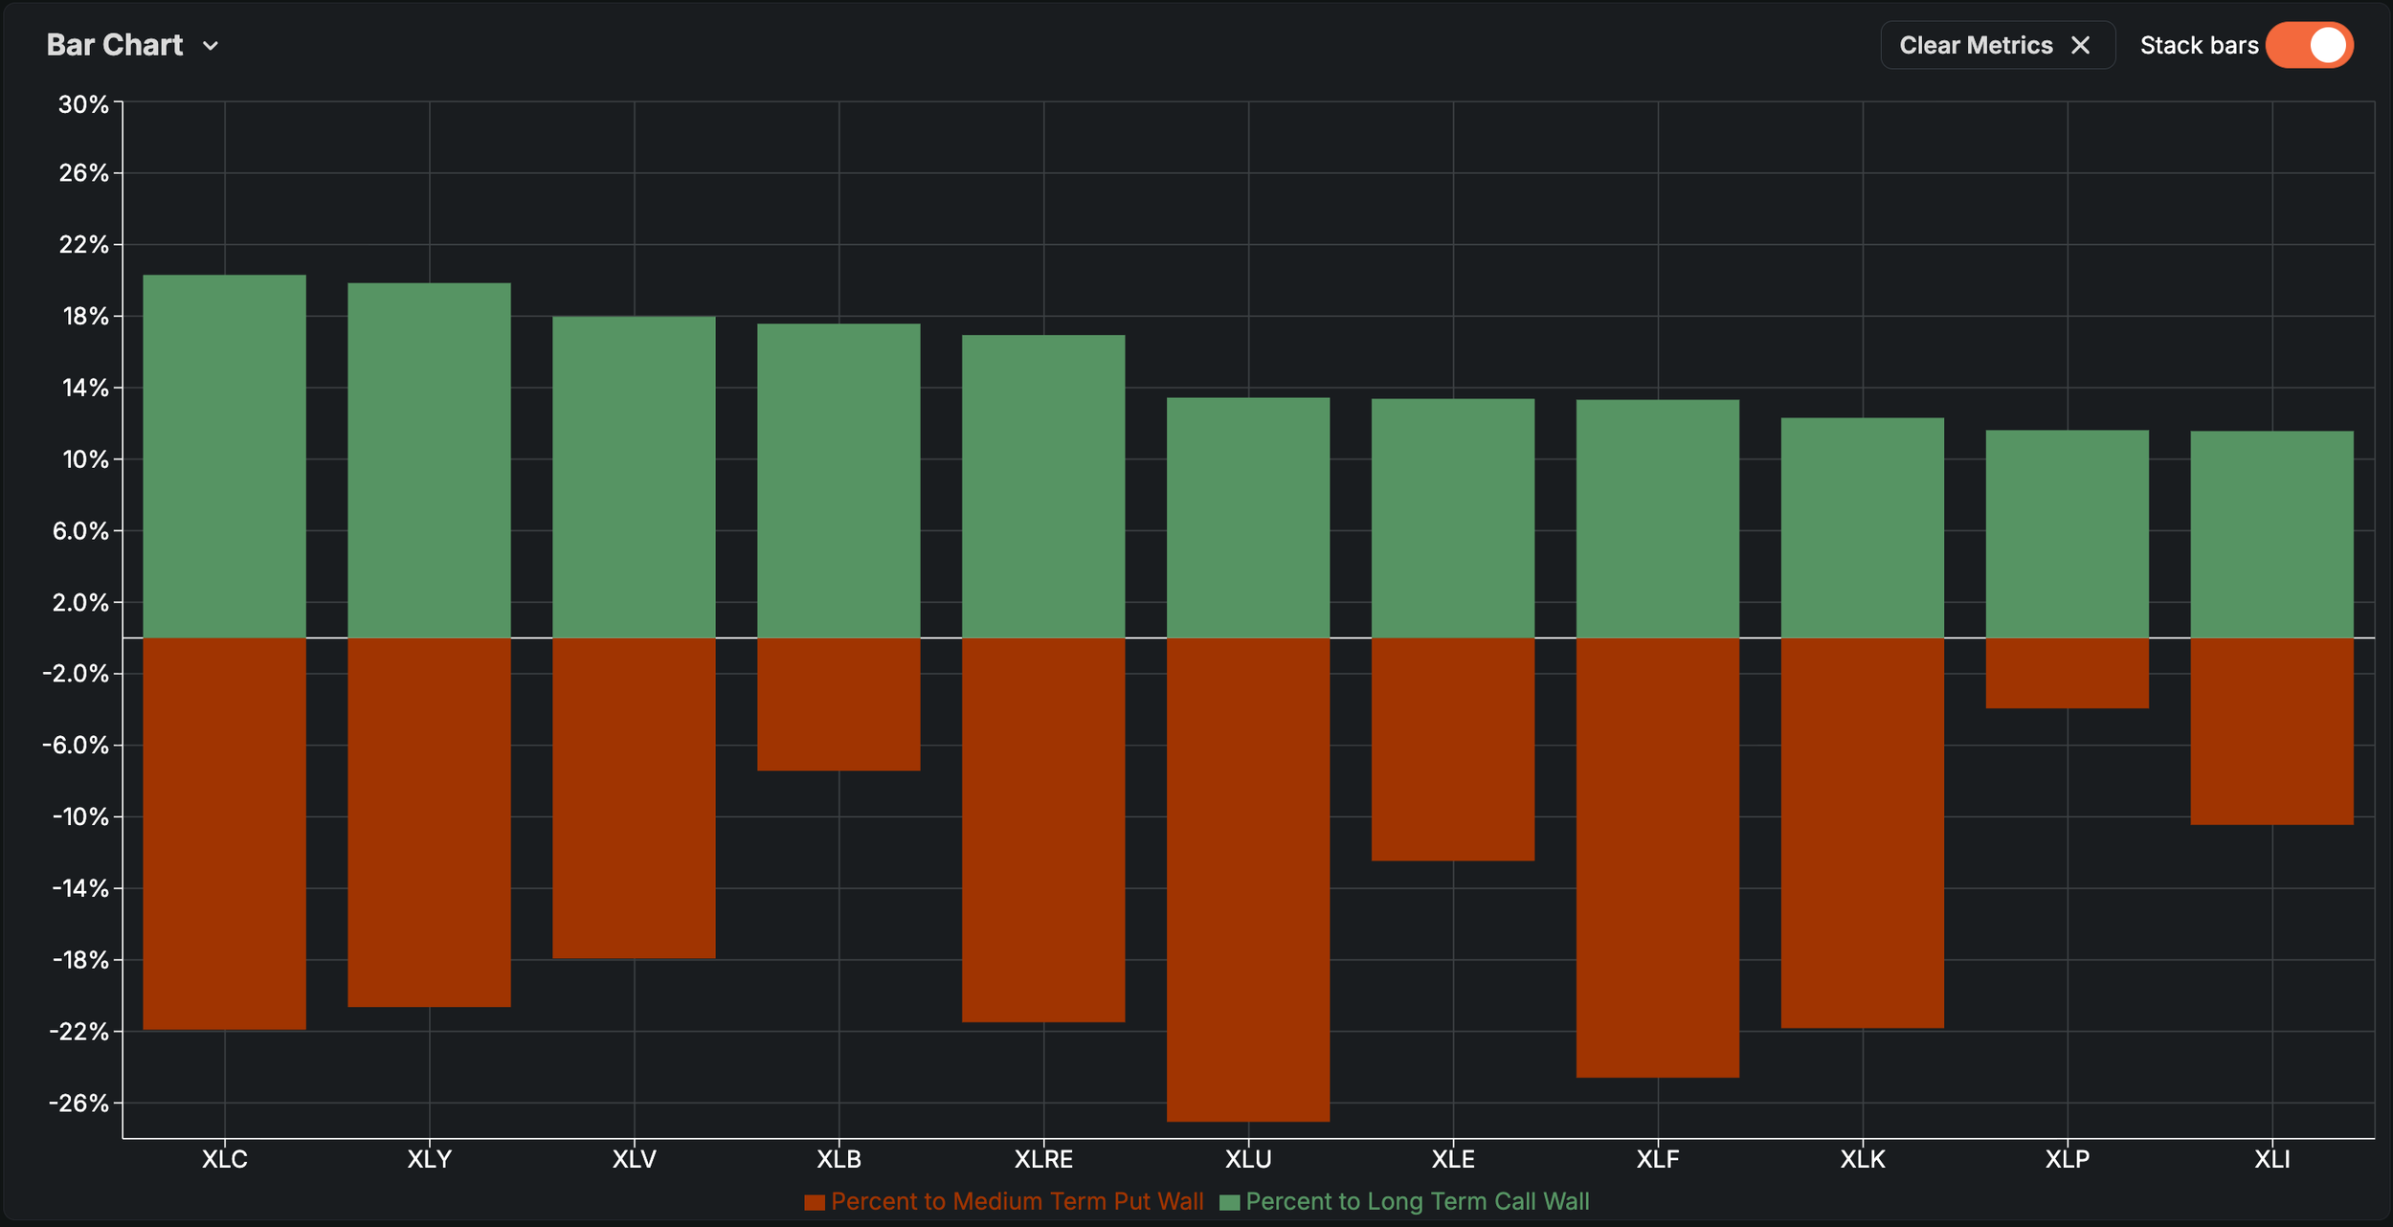Open the Bar Chart type dropdown
2393x1227 pixels.
pos(115,45)
